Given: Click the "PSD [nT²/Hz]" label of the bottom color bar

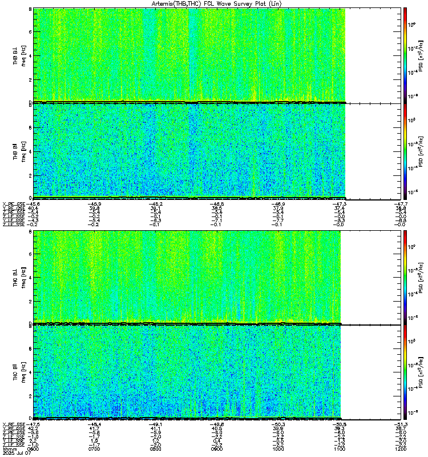Looking at the screenshot, I should pyautogui.click(x=421, y=372).
